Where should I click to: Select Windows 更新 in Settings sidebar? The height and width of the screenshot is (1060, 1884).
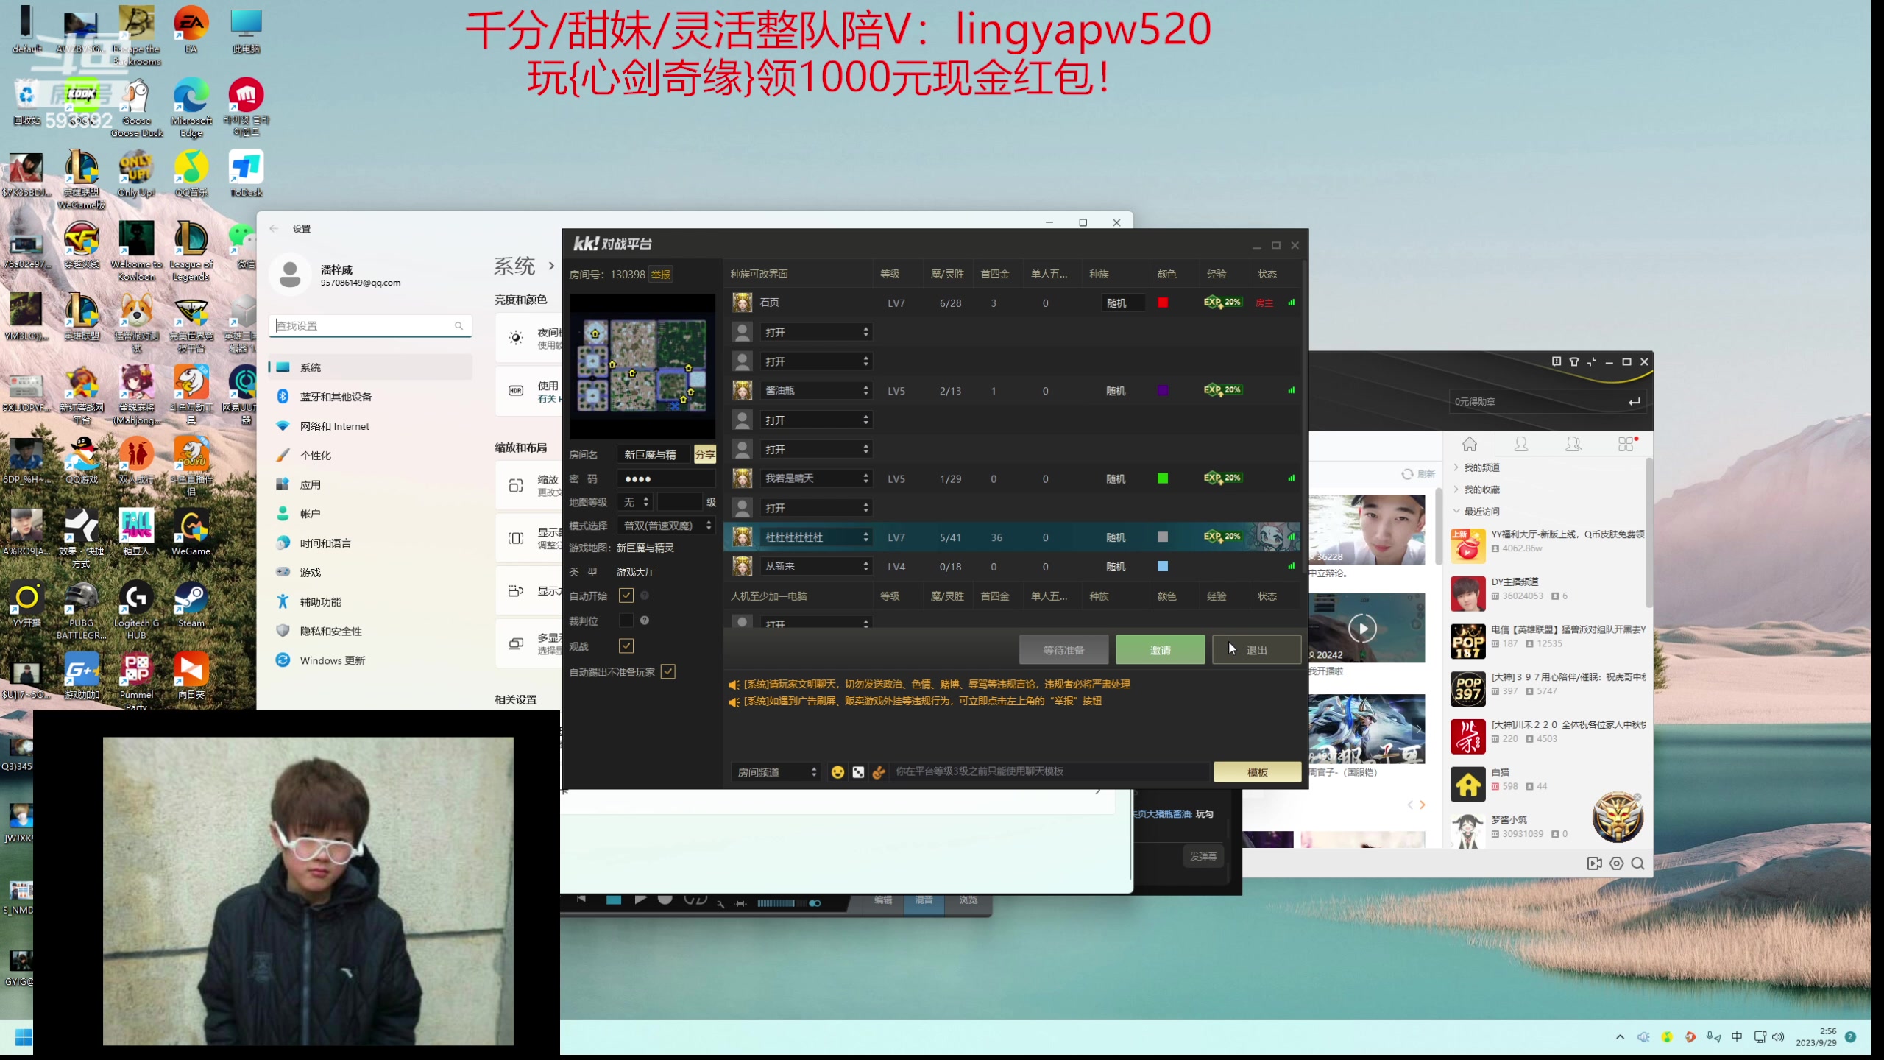(x=371, y=660)
